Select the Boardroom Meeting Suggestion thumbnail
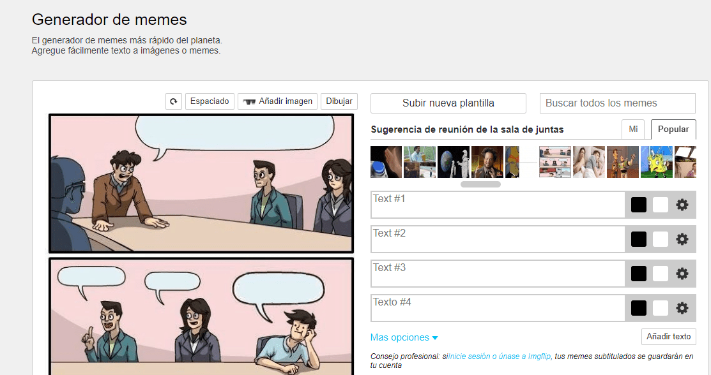Viewport: 711px width, 375px height. [555, 162]
